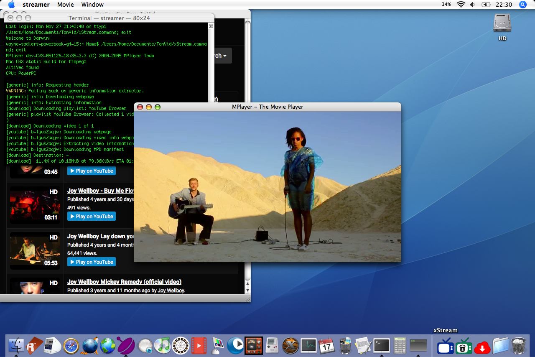Open Calculator from the Dock
Viewport: 535px width, 357px height.
400,346
